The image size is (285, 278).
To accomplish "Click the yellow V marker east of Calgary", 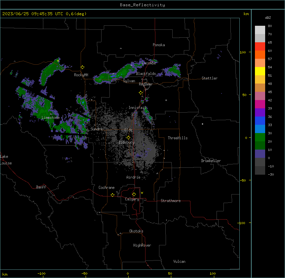I will 142,193.
